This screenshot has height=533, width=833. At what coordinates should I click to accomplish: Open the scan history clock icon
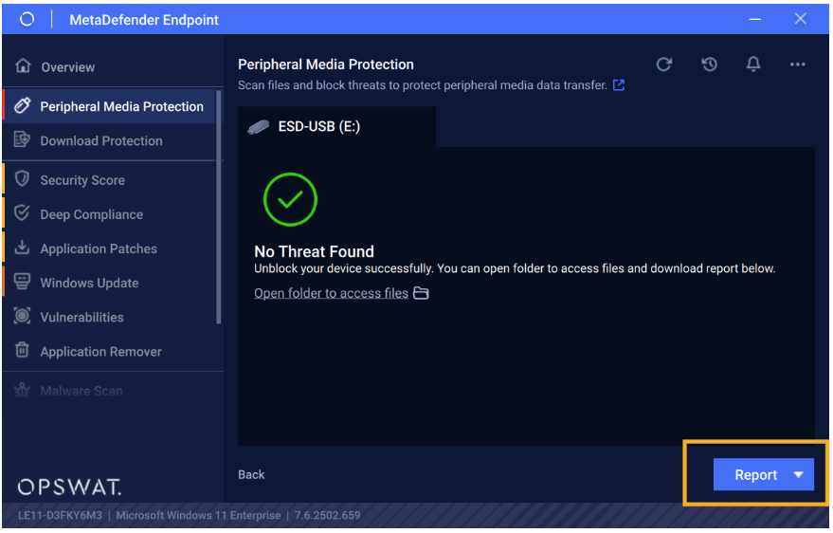coord(709,64)
